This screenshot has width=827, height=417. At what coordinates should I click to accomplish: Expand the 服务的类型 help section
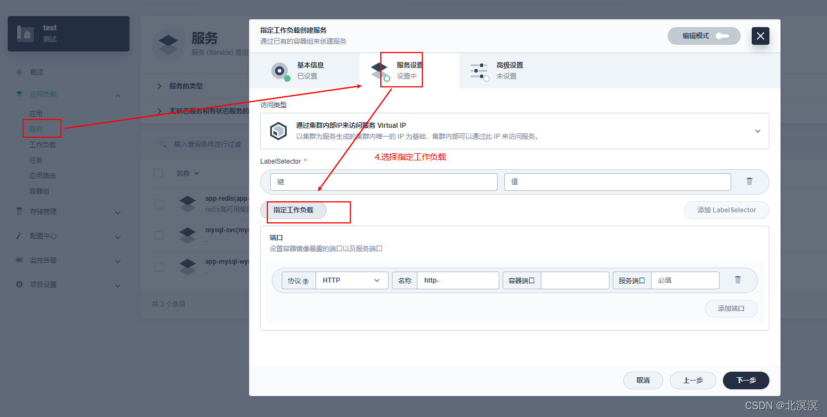point(159,86)
